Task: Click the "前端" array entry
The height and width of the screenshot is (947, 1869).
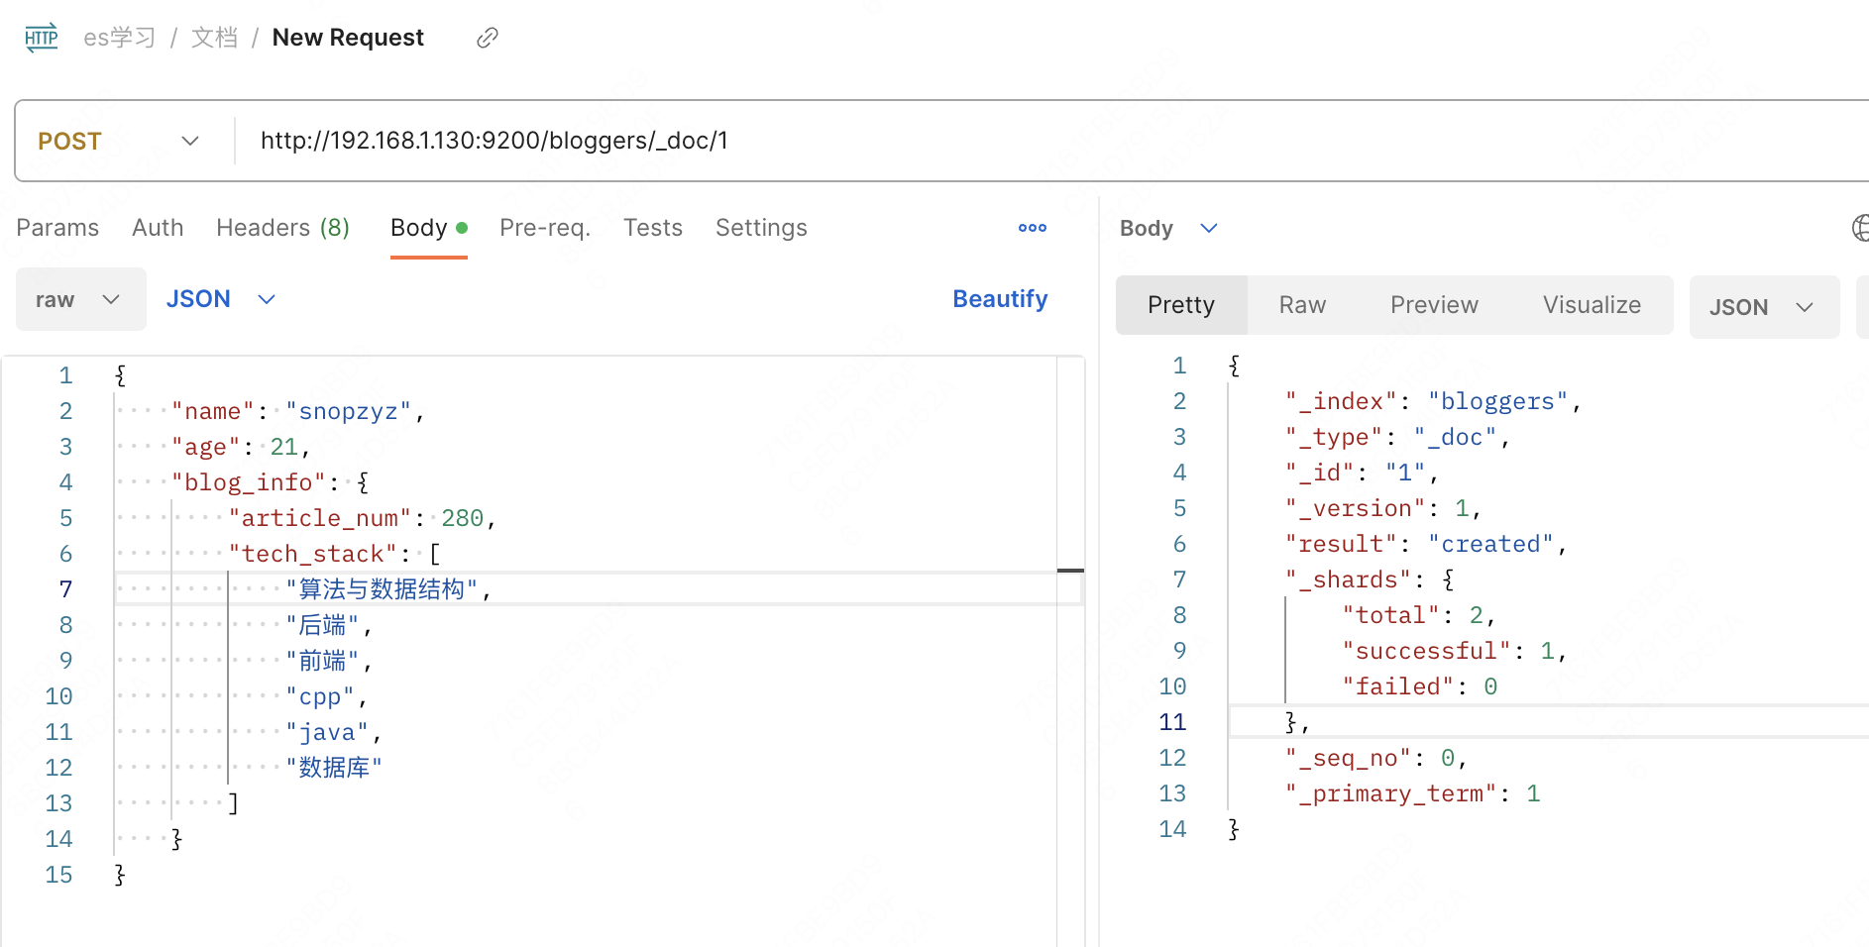Action: (329, 661)
